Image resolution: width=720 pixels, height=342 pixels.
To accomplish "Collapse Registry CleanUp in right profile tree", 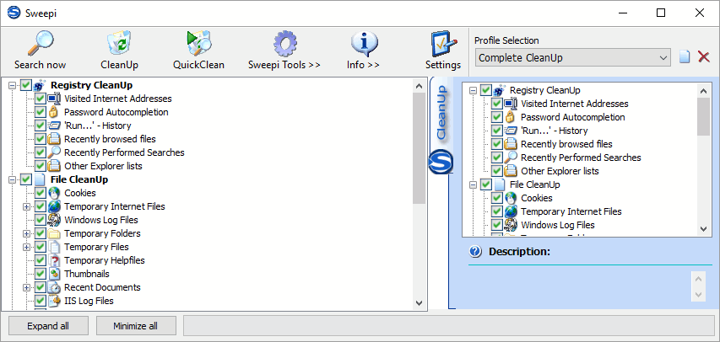I will pos(473,90).
